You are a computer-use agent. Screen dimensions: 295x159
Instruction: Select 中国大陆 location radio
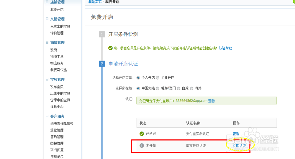tap(138, 88)
